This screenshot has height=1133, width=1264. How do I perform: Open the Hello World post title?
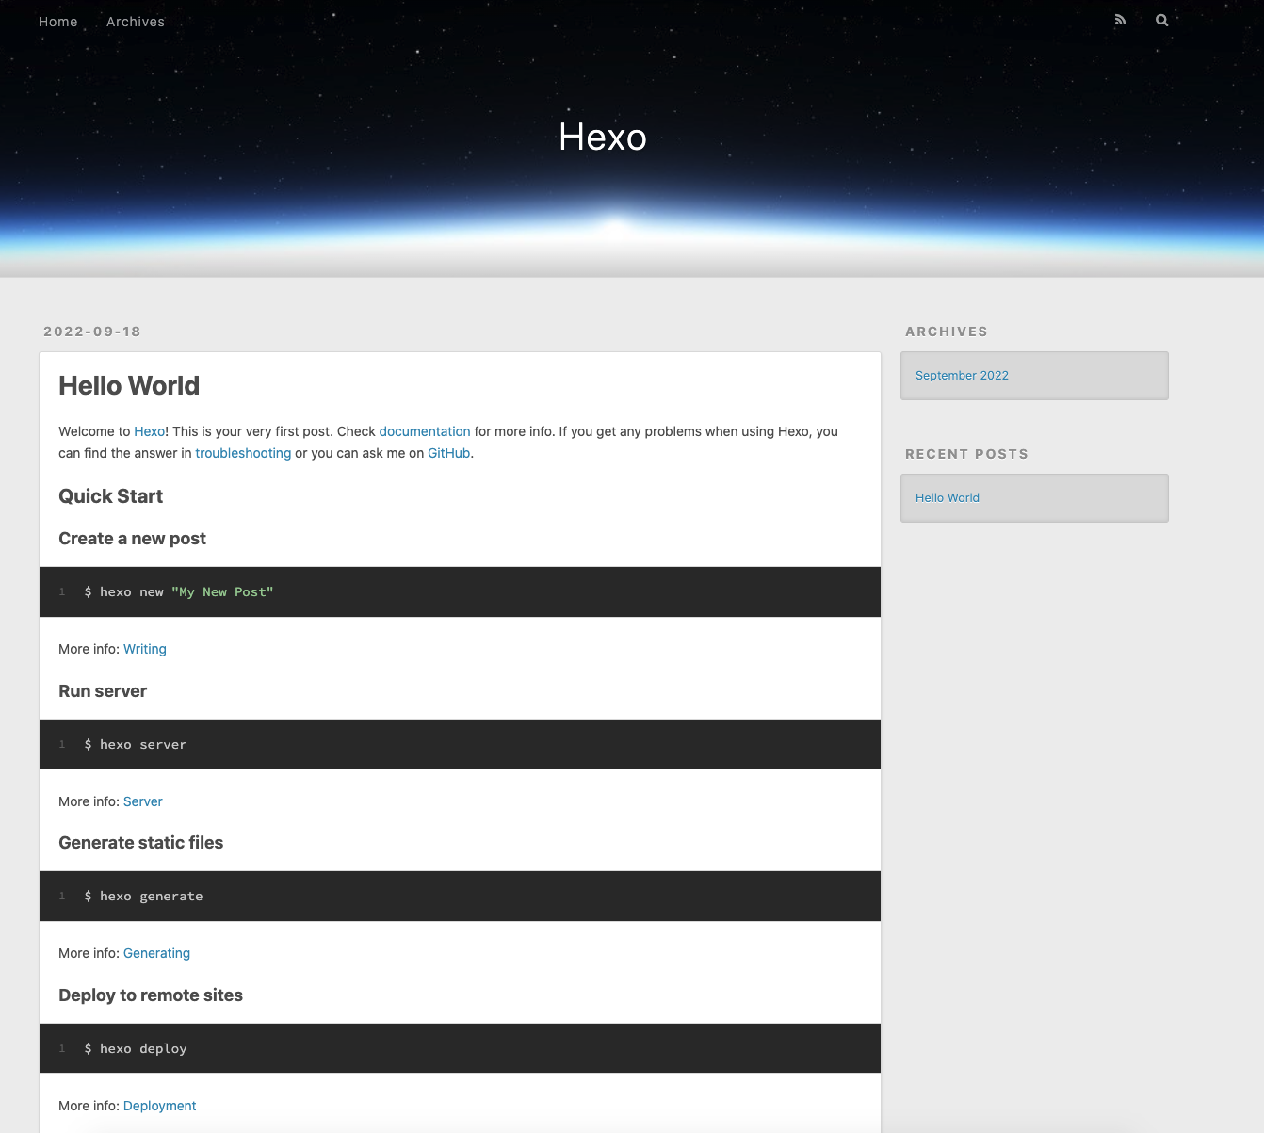(x=129, y=385)
